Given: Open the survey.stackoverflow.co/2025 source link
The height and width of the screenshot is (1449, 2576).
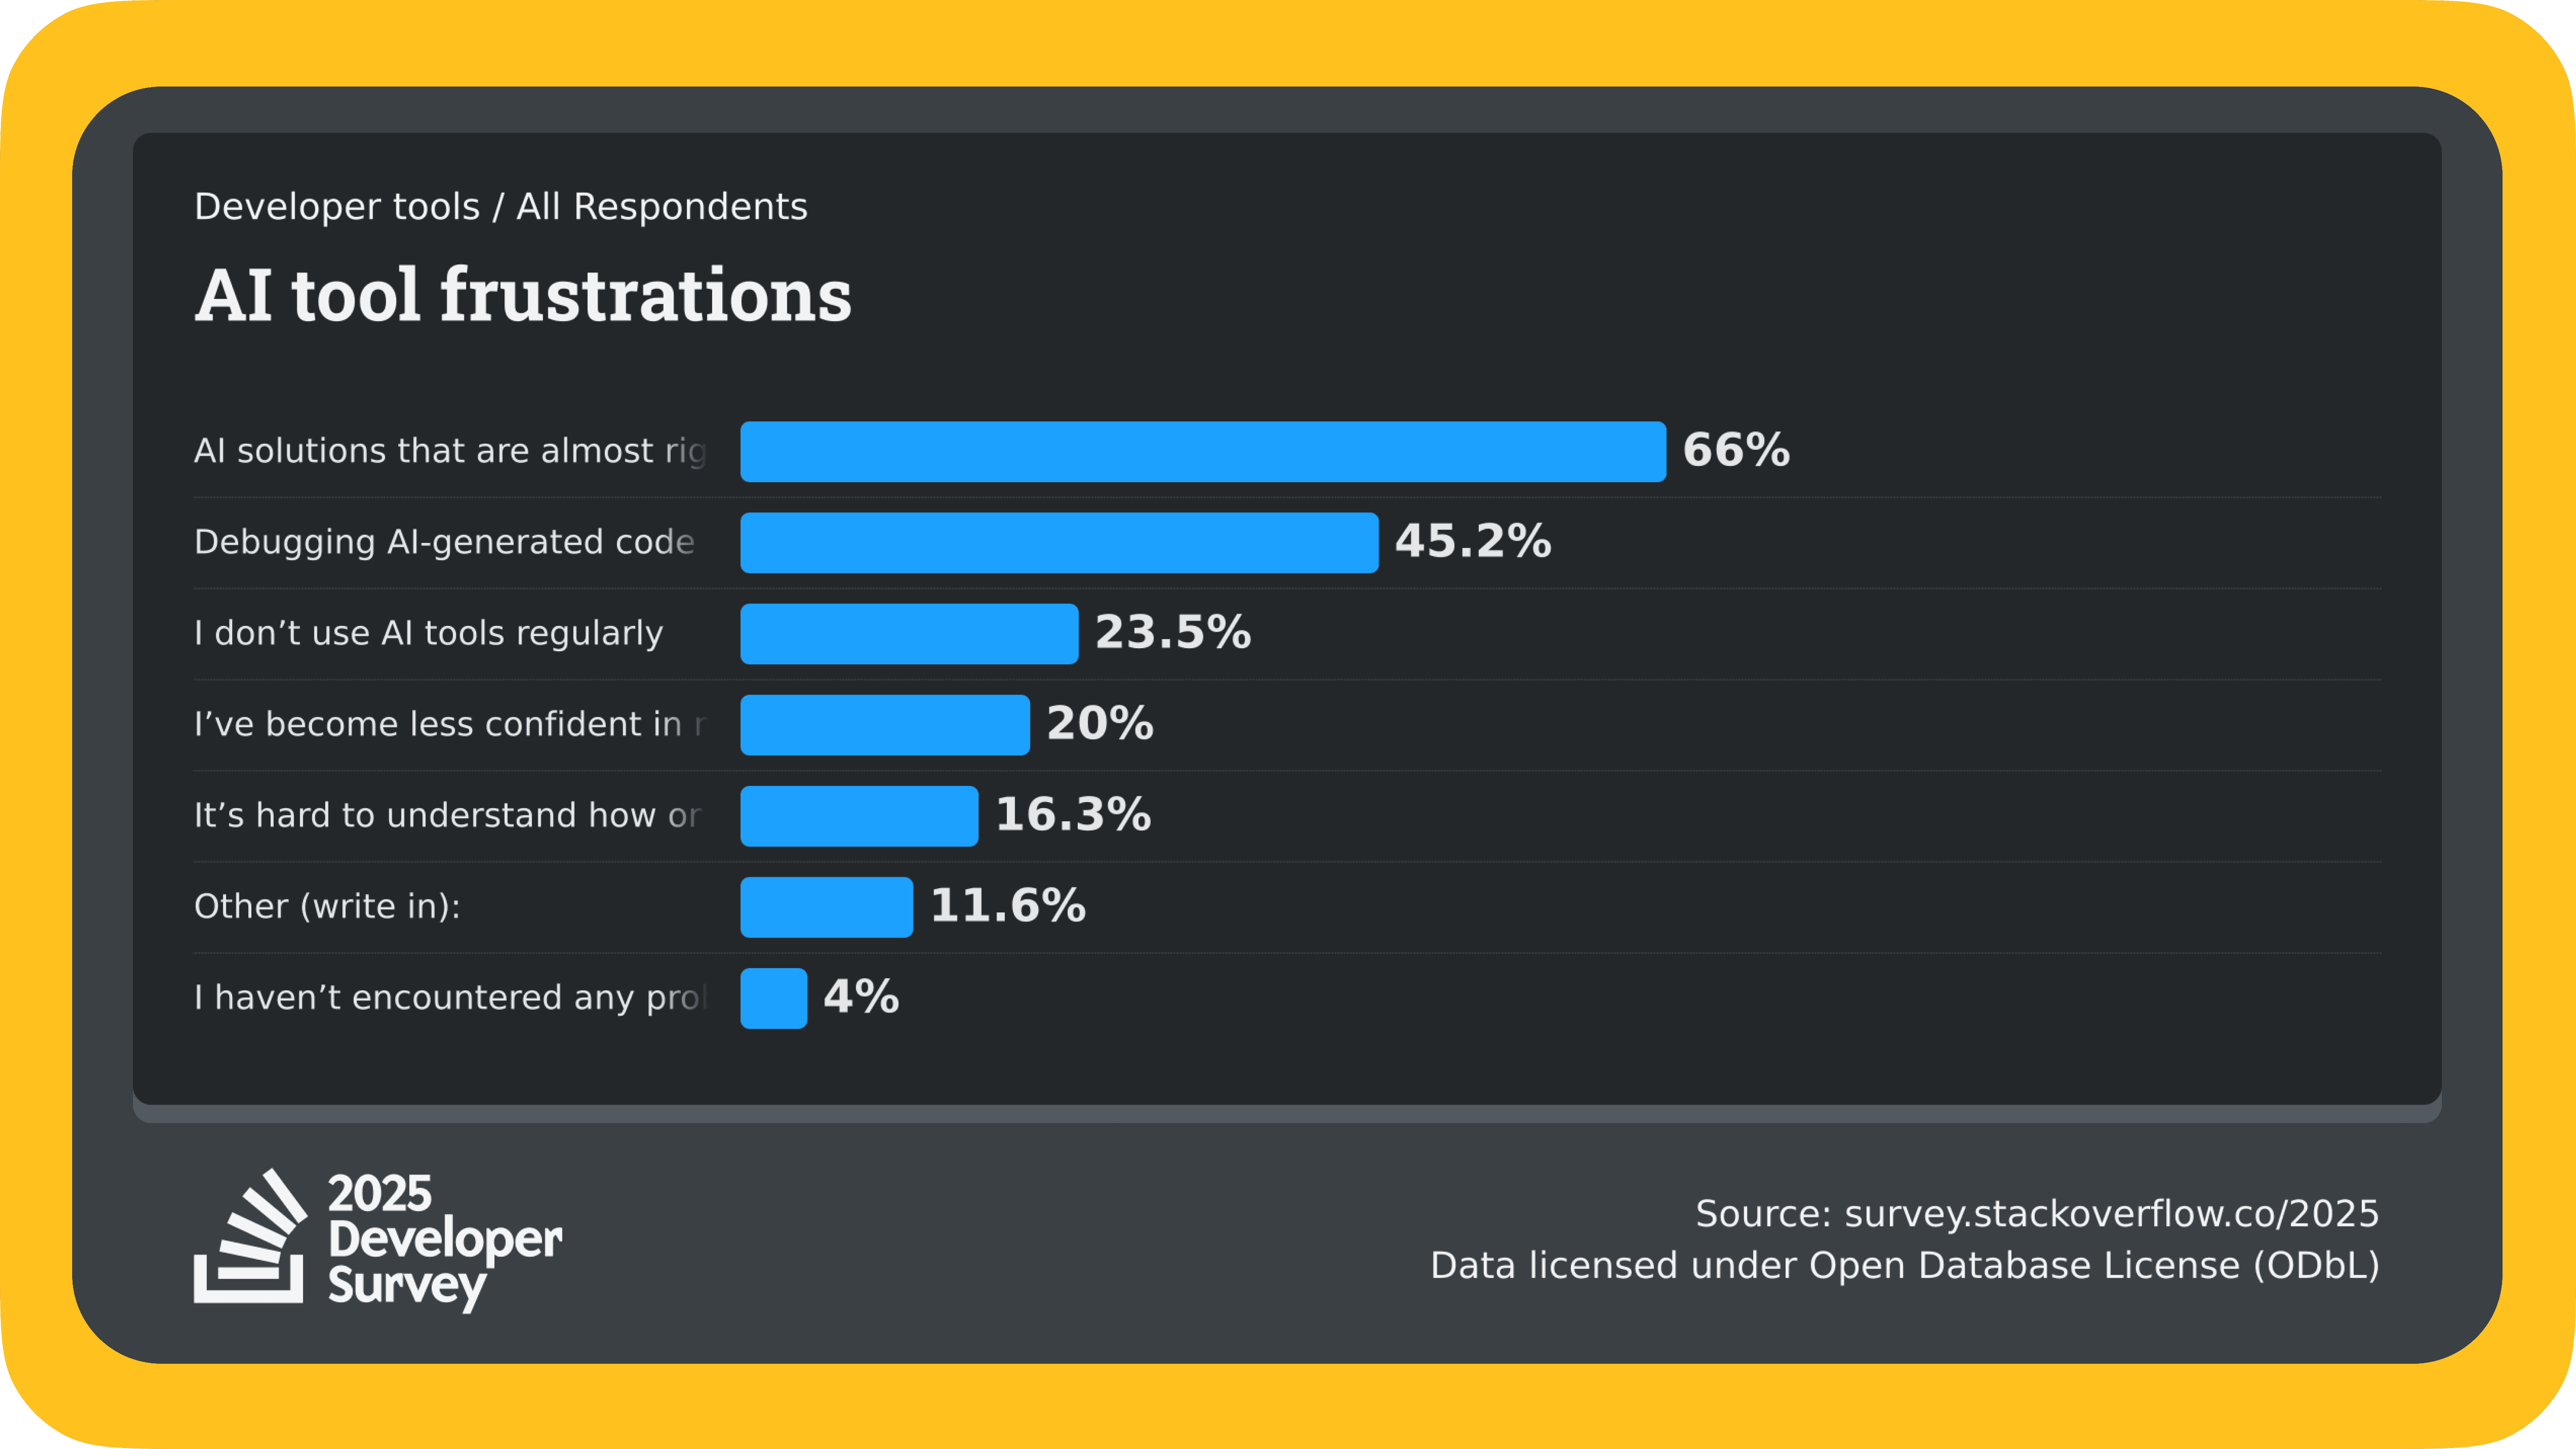Looking at the screenshot, I should point(2111,1214).
